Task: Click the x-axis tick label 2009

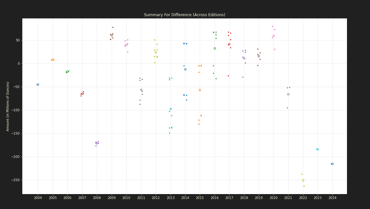Action: click(112, 198)
